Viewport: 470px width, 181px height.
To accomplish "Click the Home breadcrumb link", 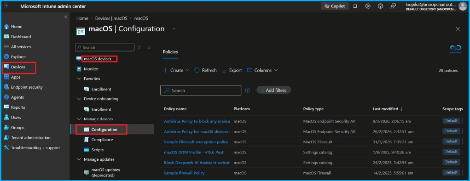I will [x=82, y=18].
